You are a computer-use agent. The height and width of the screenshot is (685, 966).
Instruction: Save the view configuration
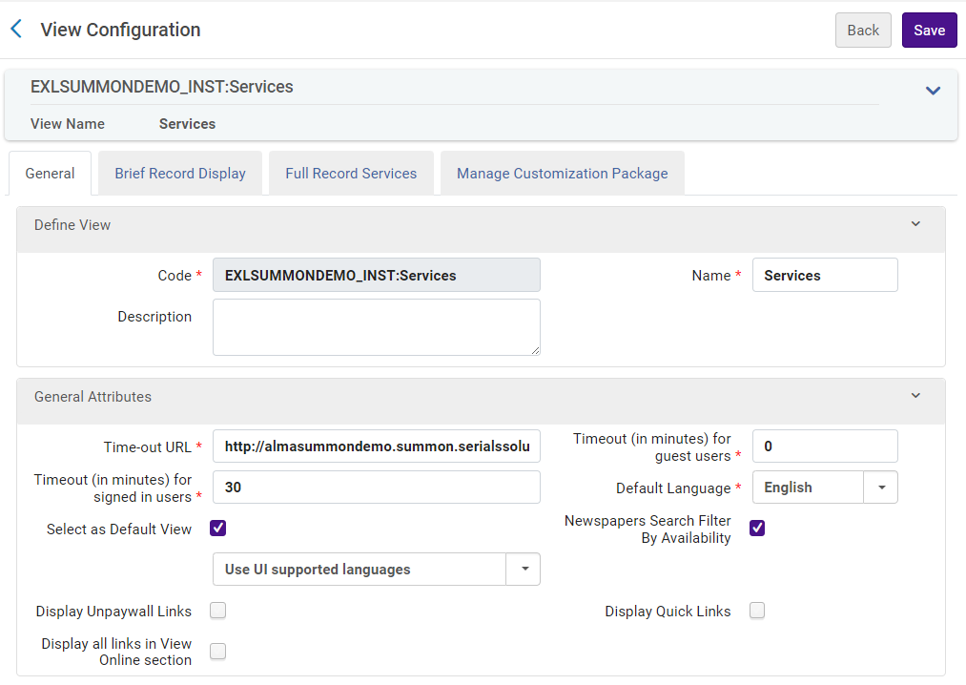[929, 31]
